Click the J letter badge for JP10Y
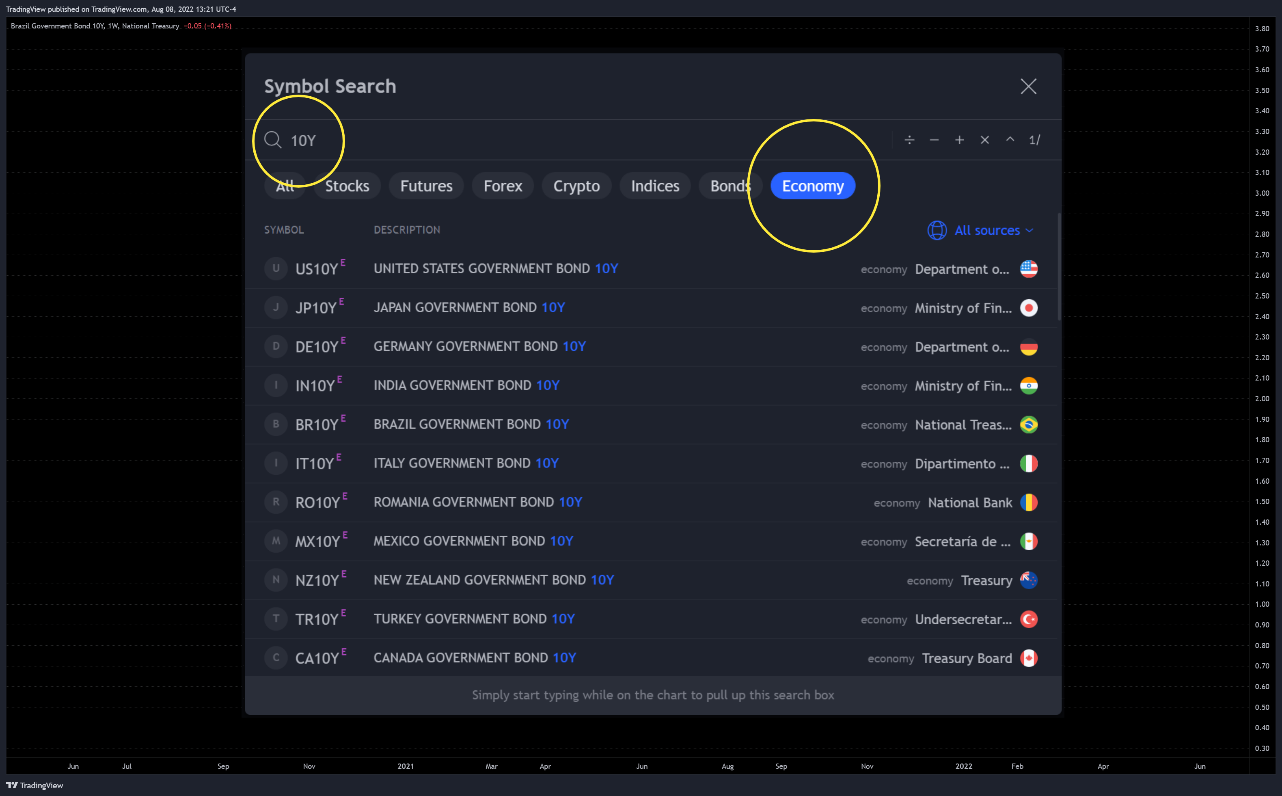 [x=276, y=307]
